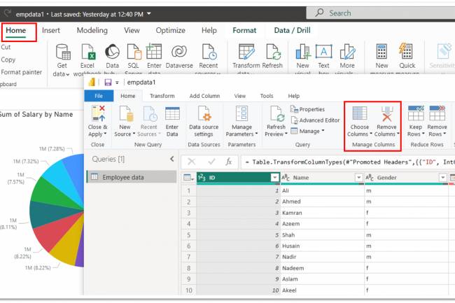Open Gender column filter dropdown

point(443,178)
